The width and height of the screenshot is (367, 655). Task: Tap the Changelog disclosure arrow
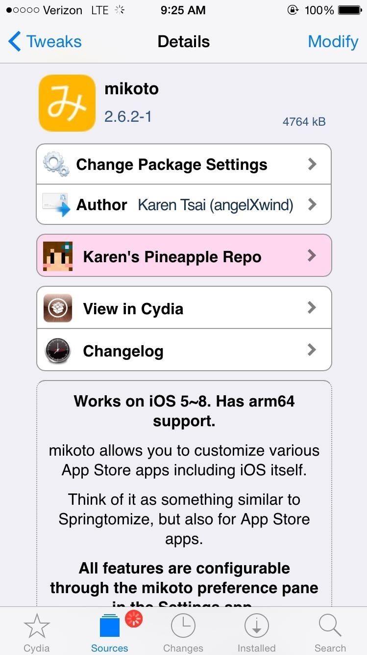pos(312,350)
